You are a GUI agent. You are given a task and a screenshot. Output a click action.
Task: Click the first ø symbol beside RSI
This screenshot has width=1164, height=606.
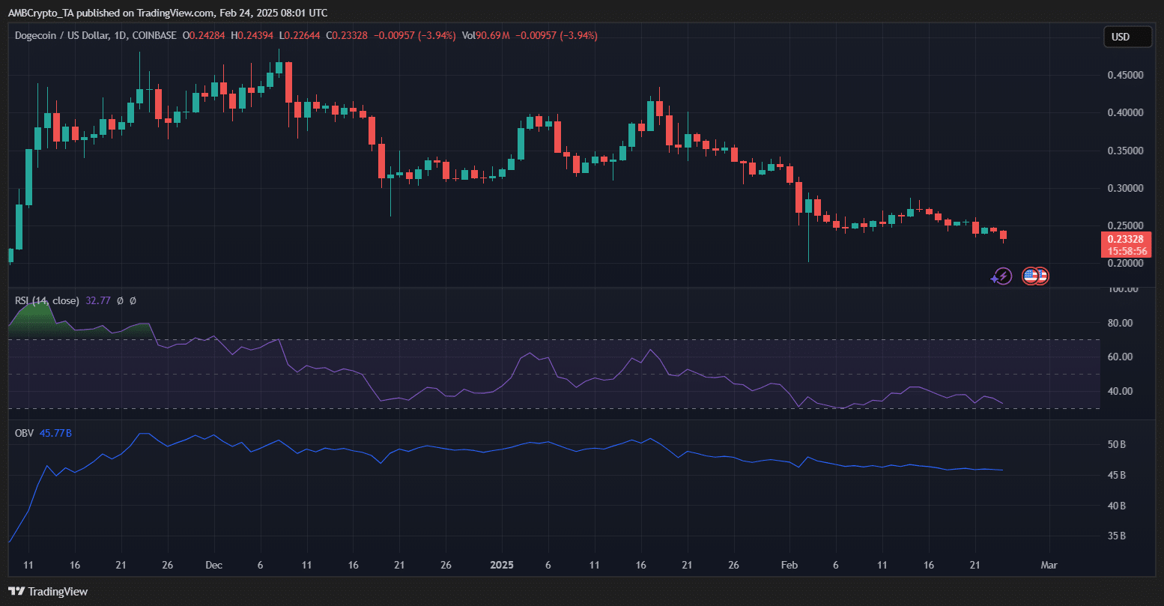tap(119, 300)
